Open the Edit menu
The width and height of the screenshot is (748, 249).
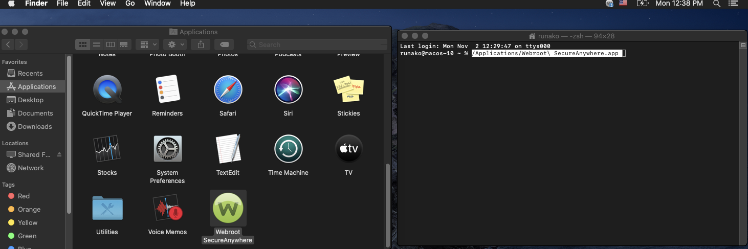[84, 4]
